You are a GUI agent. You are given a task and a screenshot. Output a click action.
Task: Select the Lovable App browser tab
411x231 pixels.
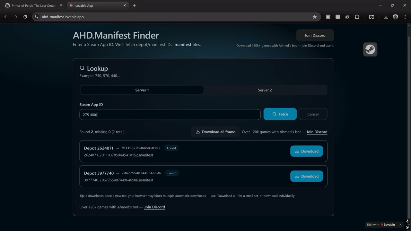(98, 5)
